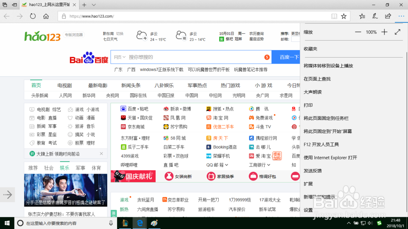The width and height of the screenshot is (408, 229).
Task: Open reading view icon in address bar
Action: pos(334,16)
